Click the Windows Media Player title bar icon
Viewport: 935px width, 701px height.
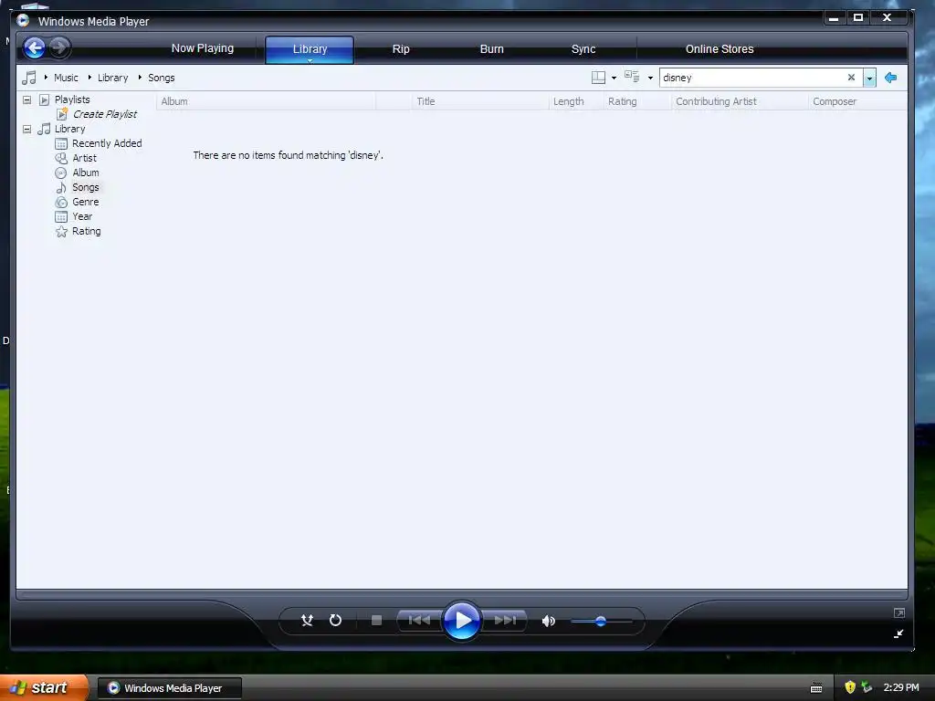[23, 20]
